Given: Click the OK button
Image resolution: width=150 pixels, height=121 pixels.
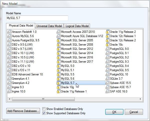Looking at the screenshot, I should pos(114,112).
